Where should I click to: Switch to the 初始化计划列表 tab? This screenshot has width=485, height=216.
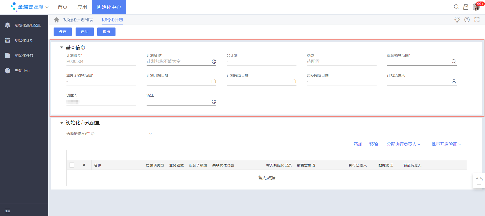(78, 20)
